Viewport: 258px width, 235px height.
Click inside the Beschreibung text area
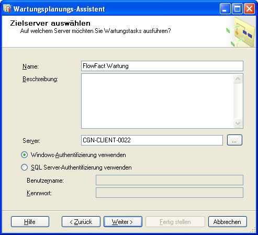click(x=158, y=101)
